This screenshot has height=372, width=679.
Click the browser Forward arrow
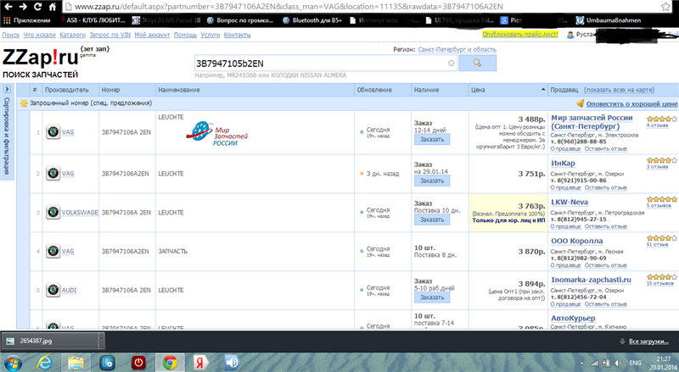pos(23,7)
